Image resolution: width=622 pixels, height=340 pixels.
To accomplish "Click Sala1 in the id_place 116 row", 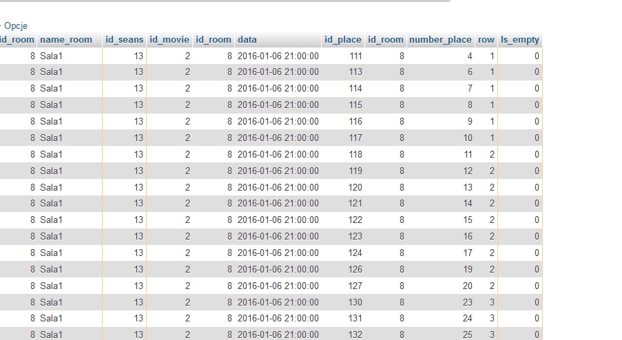I will [51, 122].
